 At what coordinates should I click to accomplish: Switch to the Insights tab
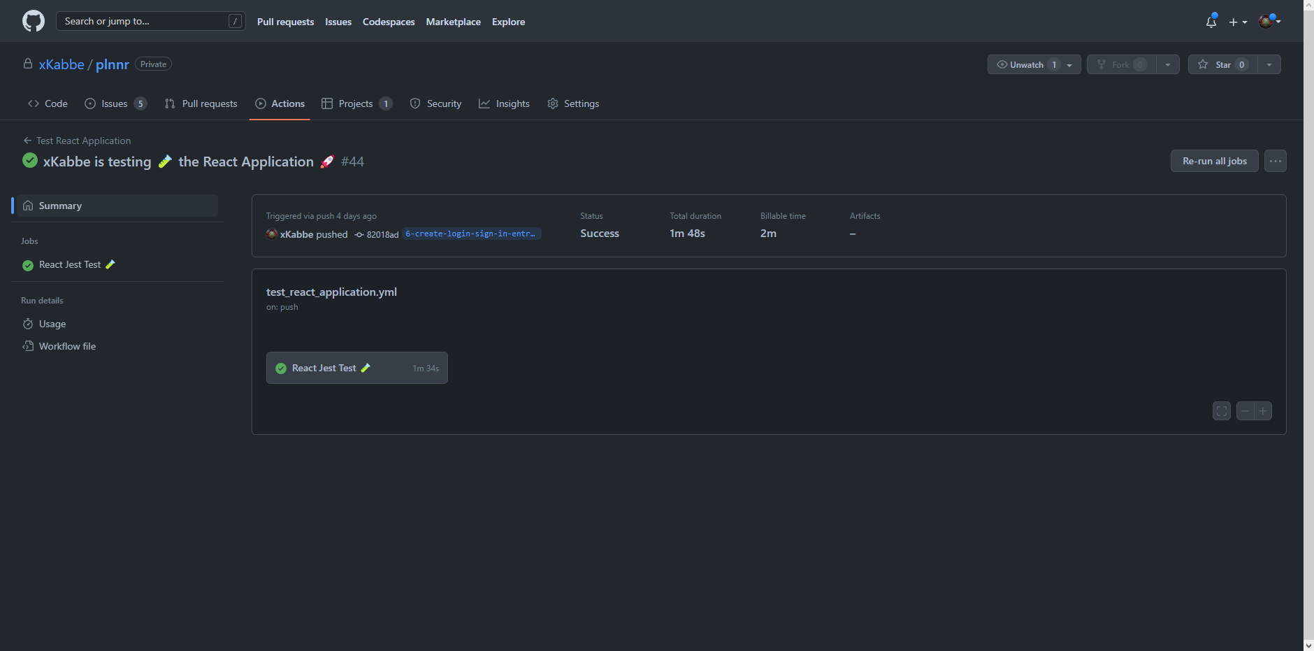504,103
